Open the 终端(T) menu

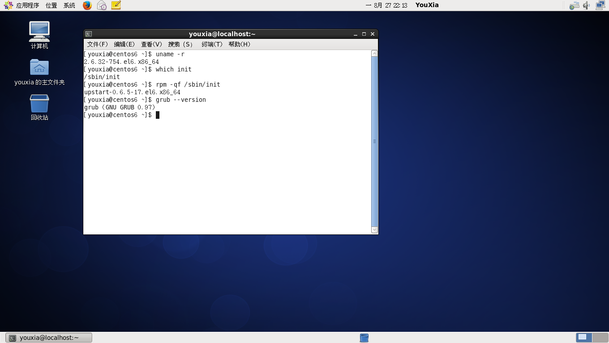click(212, 44)
